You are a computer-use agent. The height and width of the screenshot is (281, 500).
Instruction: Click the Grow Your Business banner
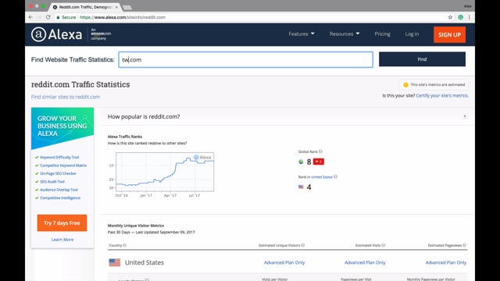tap(62, 128)
